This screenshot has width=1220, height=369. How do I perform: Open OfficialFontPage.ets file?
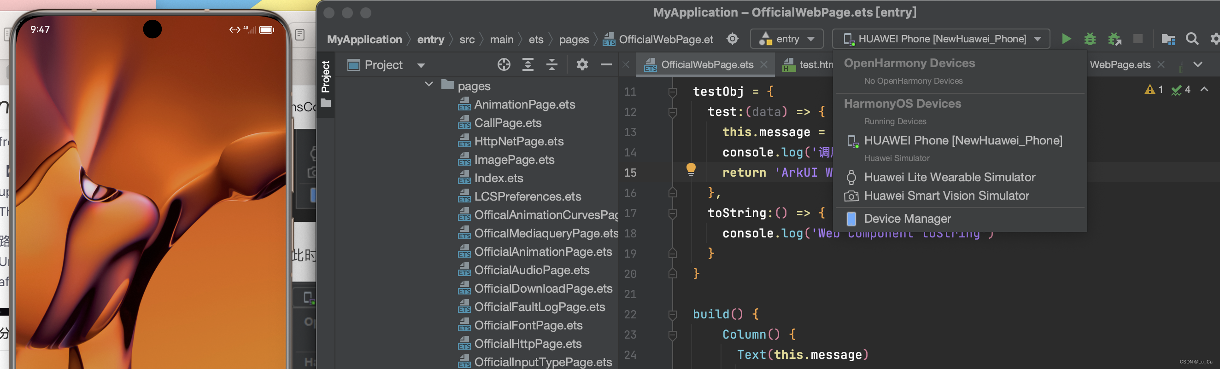click(520, 326)
